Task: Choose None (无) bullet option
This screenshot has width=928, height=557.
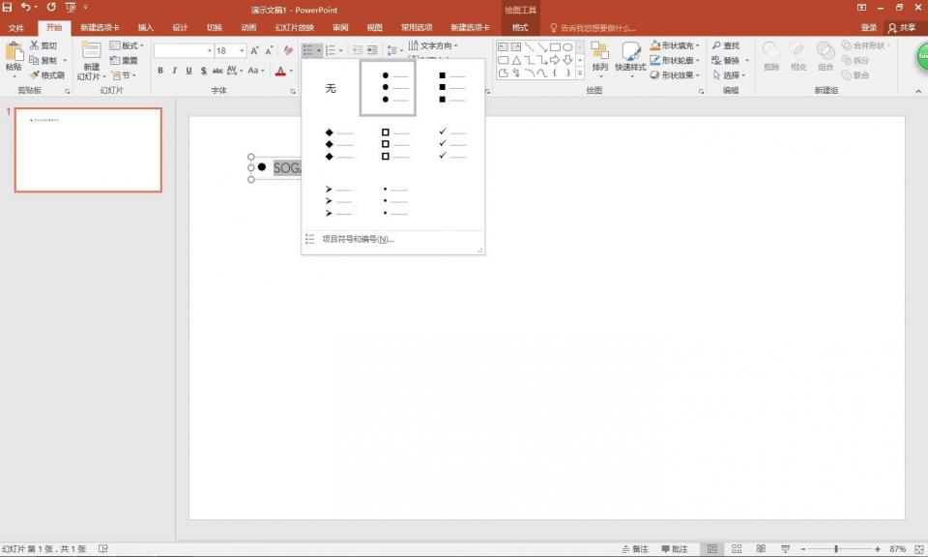Action: (331, 88)
